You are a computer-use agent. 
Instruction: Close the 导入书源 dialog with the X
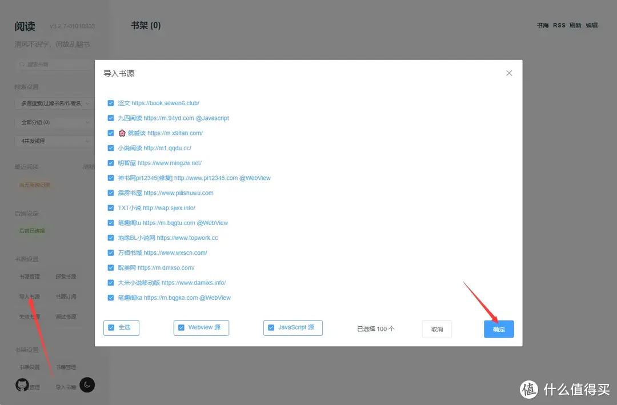point(509,73)
